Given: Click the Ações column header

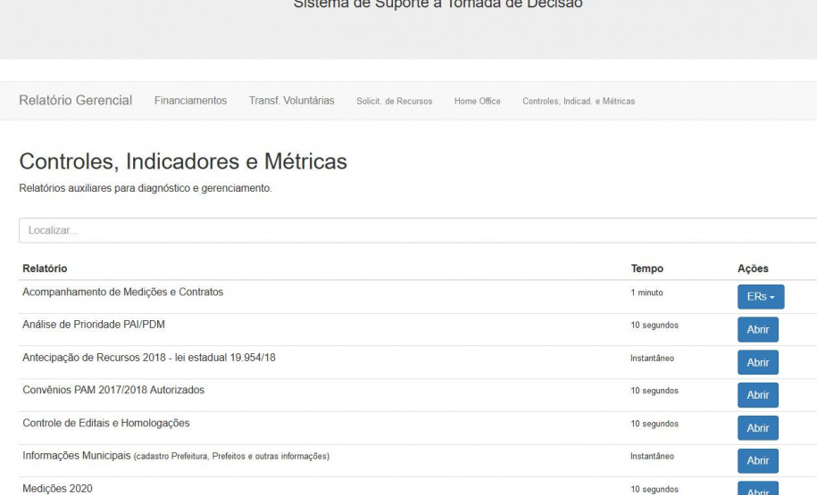Looking at the screenshot, I should click(753, 268).
